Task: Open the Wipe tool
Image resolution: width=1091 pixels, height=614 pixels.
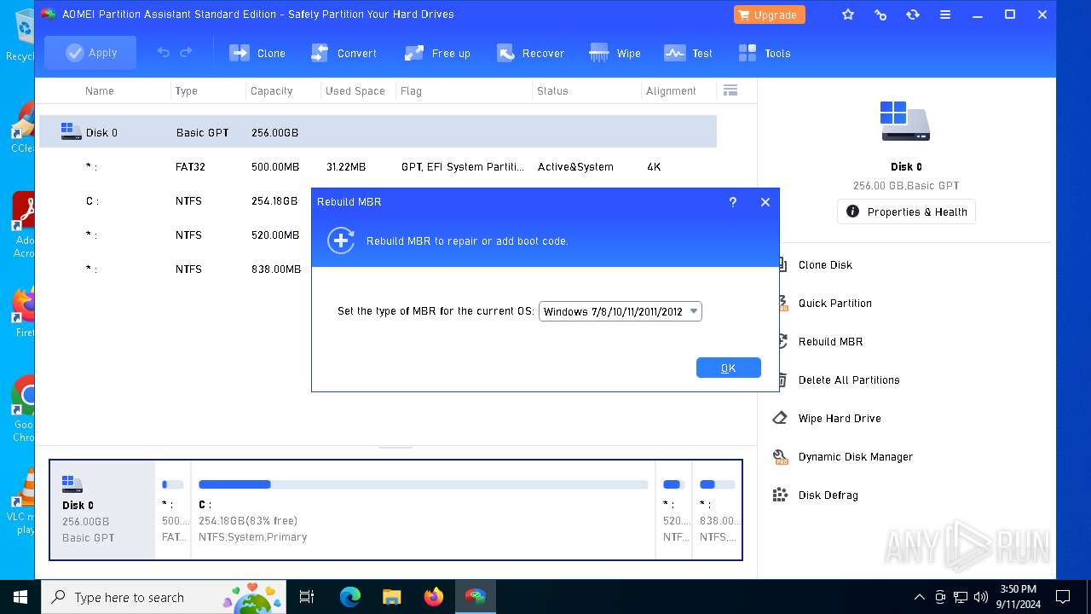Action: pyautogui.click(x=615, y=53)
